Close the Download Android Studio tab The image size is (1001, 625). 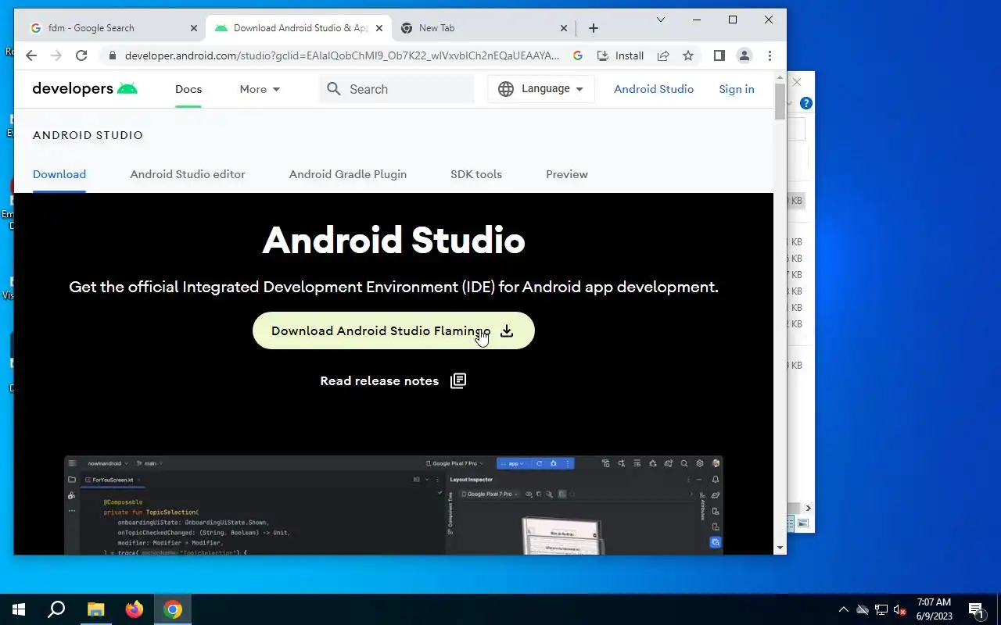click(379, 28)
